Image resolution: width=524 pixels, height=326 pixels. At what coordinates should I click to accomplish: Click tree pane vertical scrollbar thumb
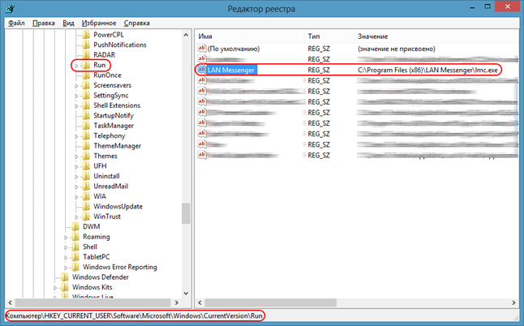[x=186, y=213]
